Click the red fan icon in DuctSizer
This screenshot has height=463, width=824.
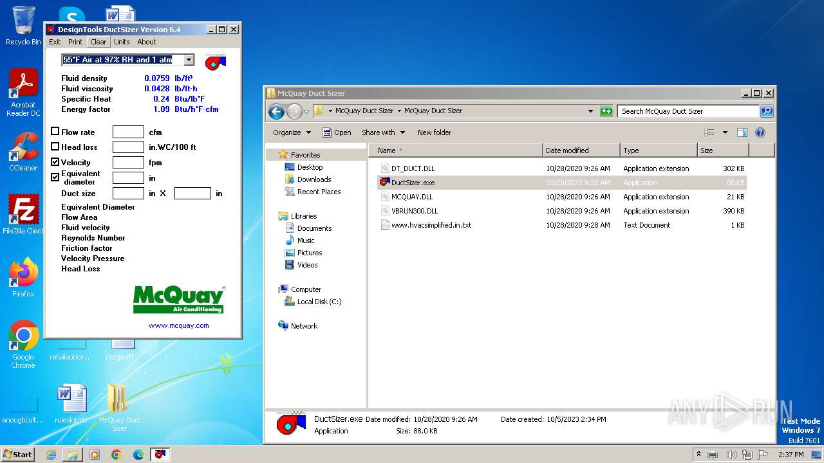point(216,62)
